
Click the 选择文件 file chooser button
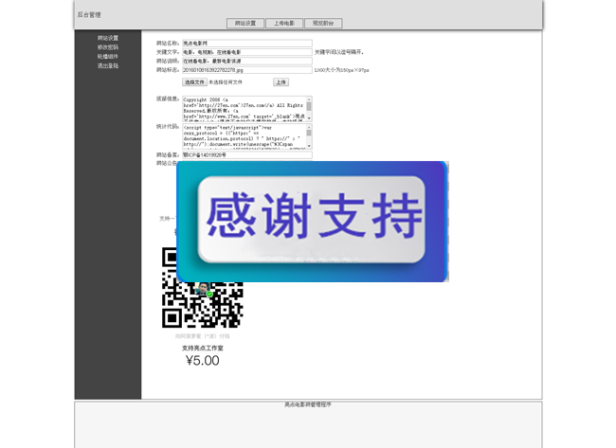194,82
